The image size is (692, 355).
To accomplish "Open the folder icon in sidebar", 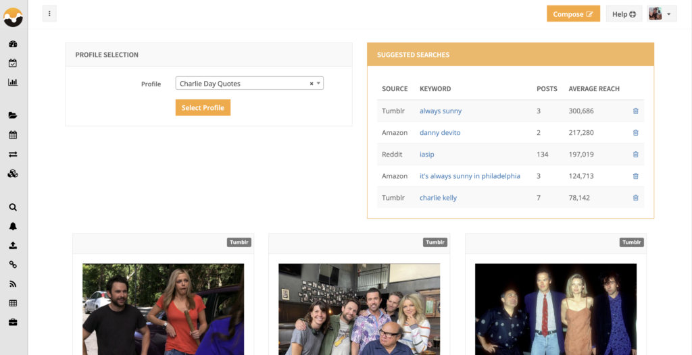I will tap(13, 115).
